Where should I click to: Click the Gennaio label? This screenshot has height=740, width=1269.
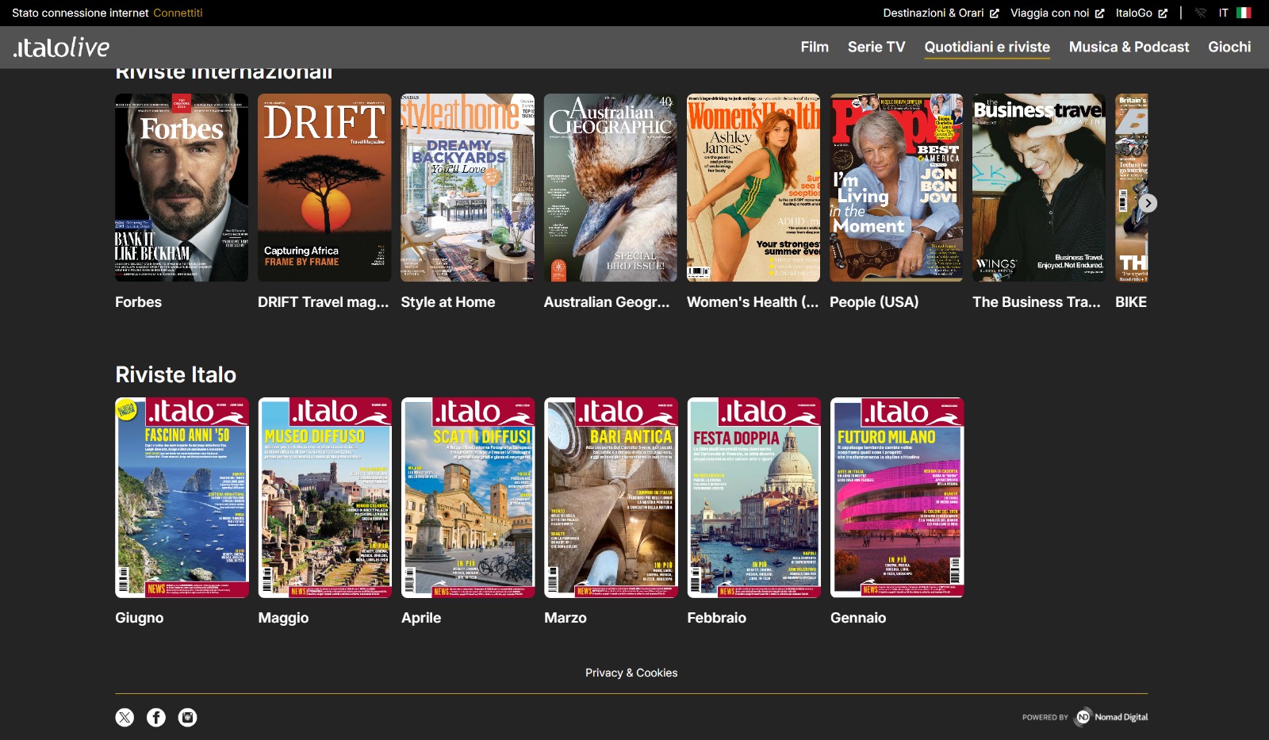tap(858, 618)
